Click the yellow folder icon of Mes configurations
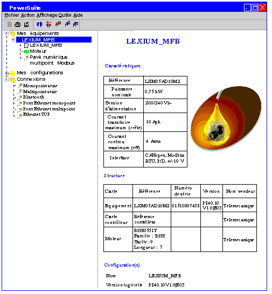The height and width of the screenshot is (294, 272). tap(13, 73)
